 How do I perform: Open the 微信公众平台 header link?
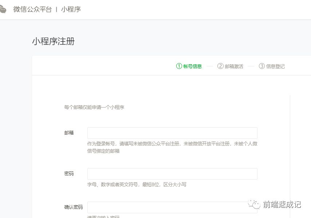tap(32, 9)
